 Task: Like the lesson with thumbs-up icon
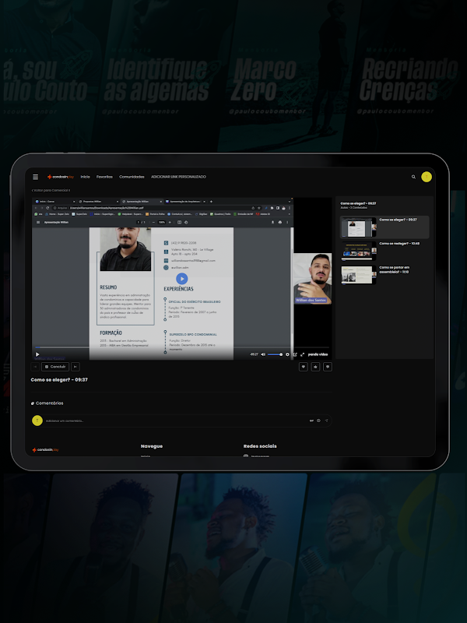(x=315, y=367)
